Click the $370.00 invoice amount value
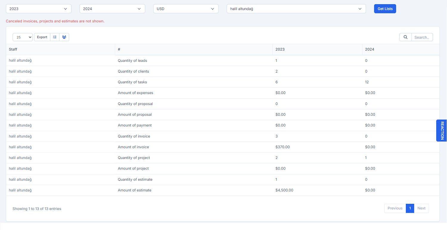This screenshot has height=230, width=447. (x=283, y=147)
